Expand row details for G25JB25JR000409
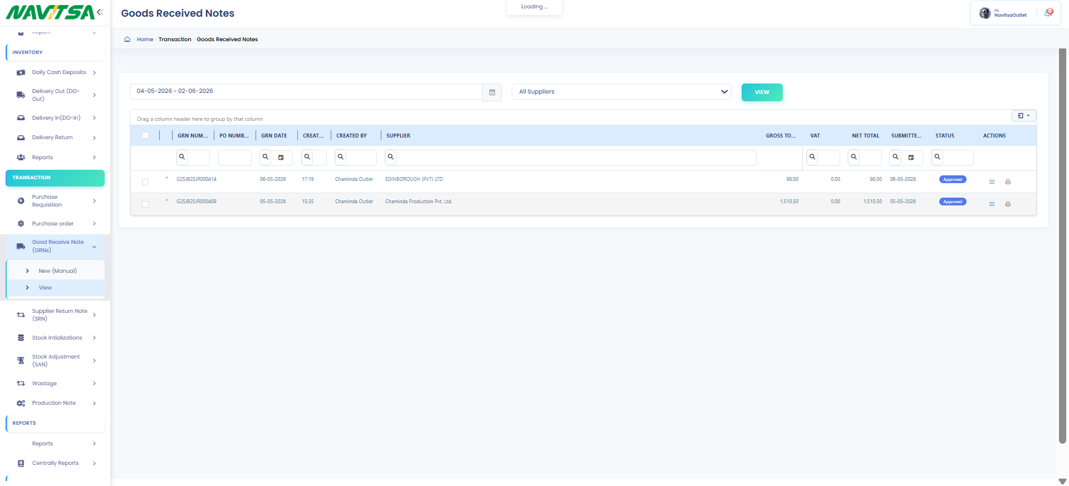This screenshot has width=1069, height=486. coord(166,200)
